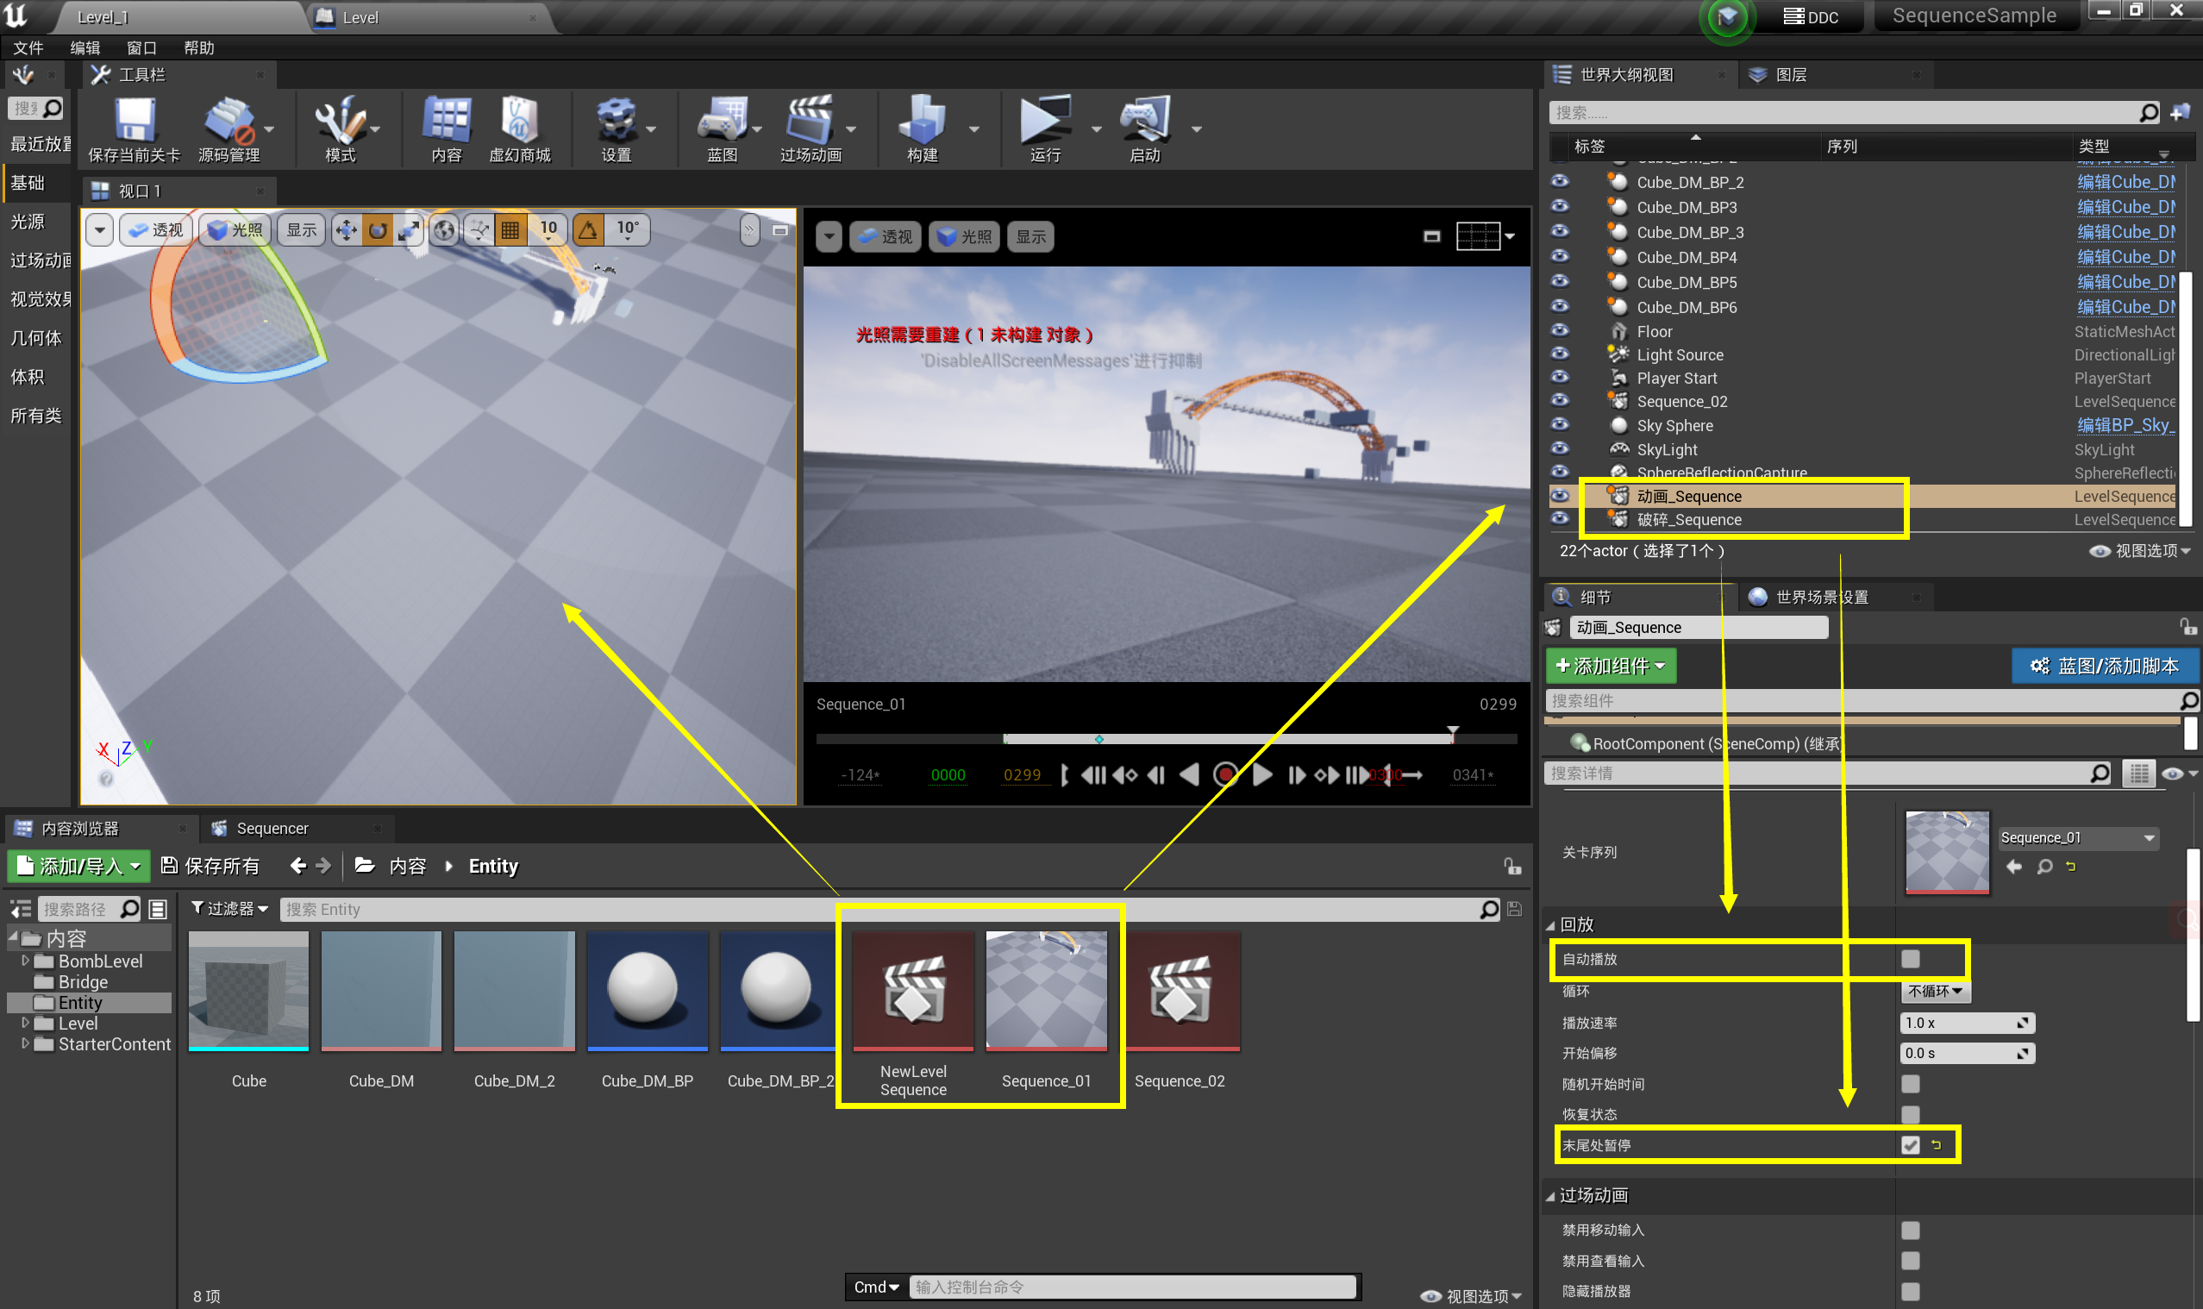Open Add Component (添加组件) dropdown

coord(1611,666)
